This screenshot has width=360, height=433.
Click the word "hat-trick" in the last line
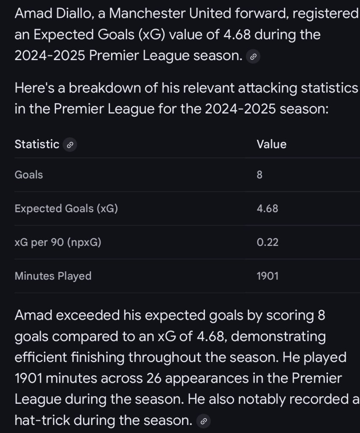tap(42, 420)
